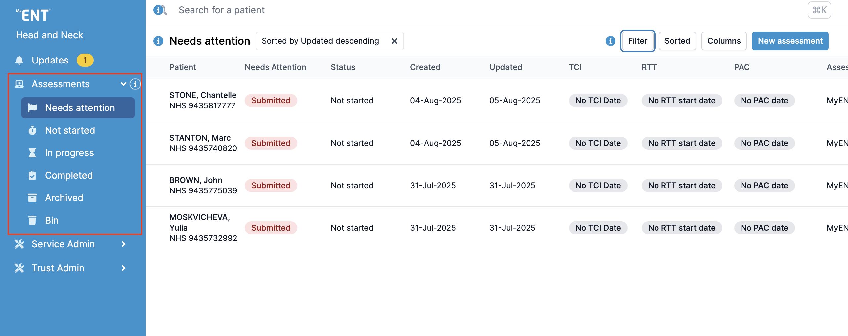848x336 pixels.
Task: Click the Assessments info icon in sidebar
Action: pyautogui.click(x=135, y=84)
